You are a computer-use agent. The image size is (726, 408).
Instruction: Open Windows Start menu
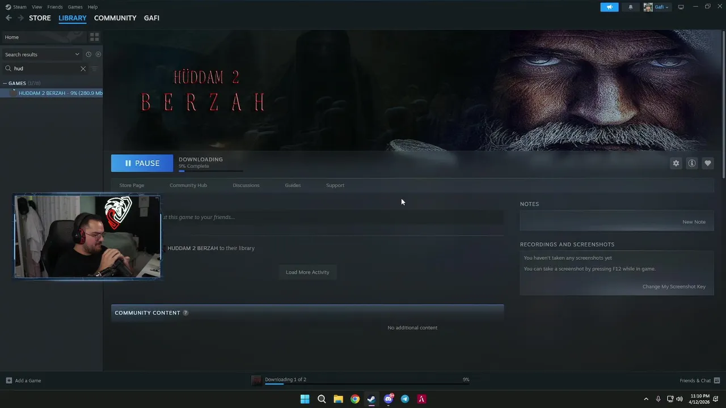coord(305,399)
